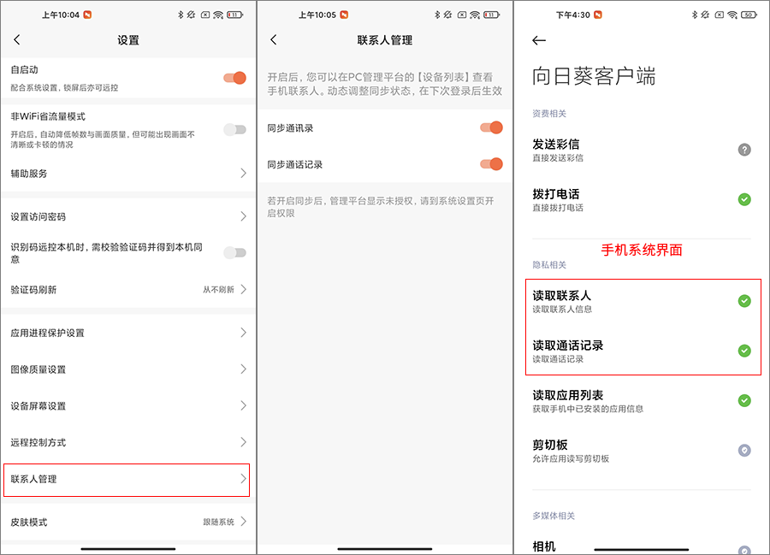Tap the 同步通讯录 label

pyautogui.click(x=290, y=128)
